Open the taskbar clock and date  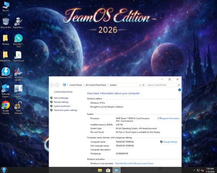point(210,170)
